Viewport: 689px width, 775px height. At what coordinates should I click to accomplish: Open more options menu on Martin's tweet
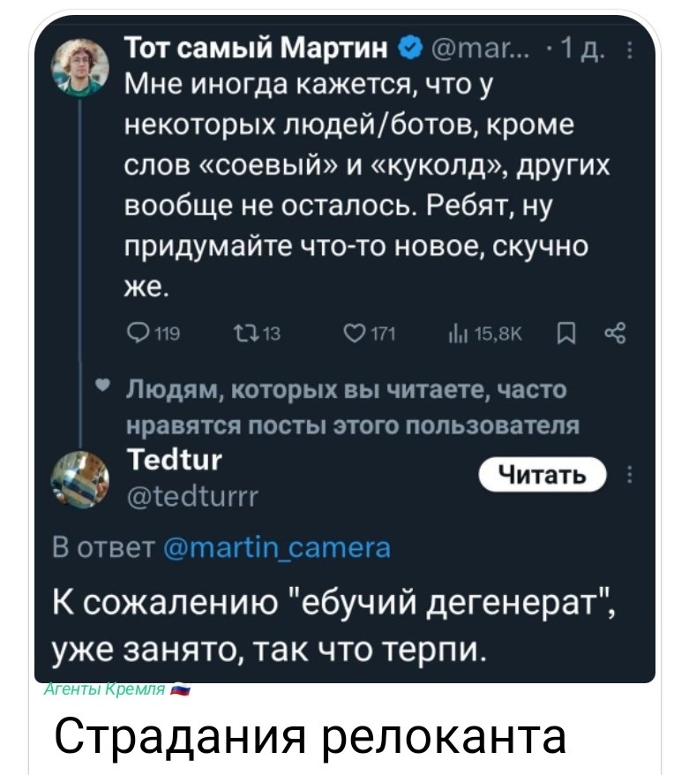[627, 47]
